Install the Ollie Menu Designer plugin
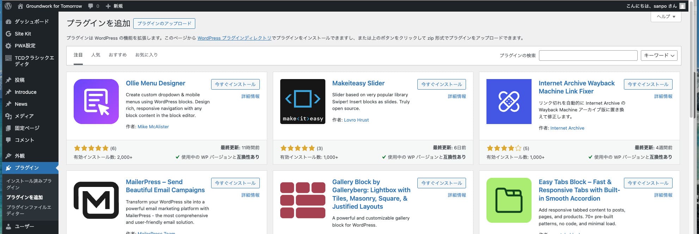699x234 pixels. [x=235, y=84]
